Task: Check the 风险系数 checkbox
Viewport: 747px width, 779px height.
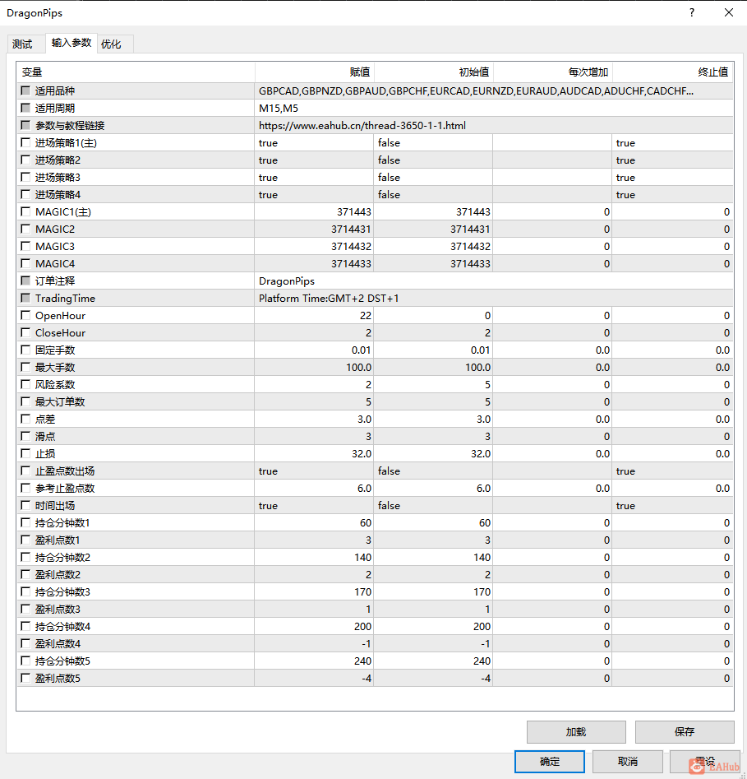Action: tap(25, 384)
